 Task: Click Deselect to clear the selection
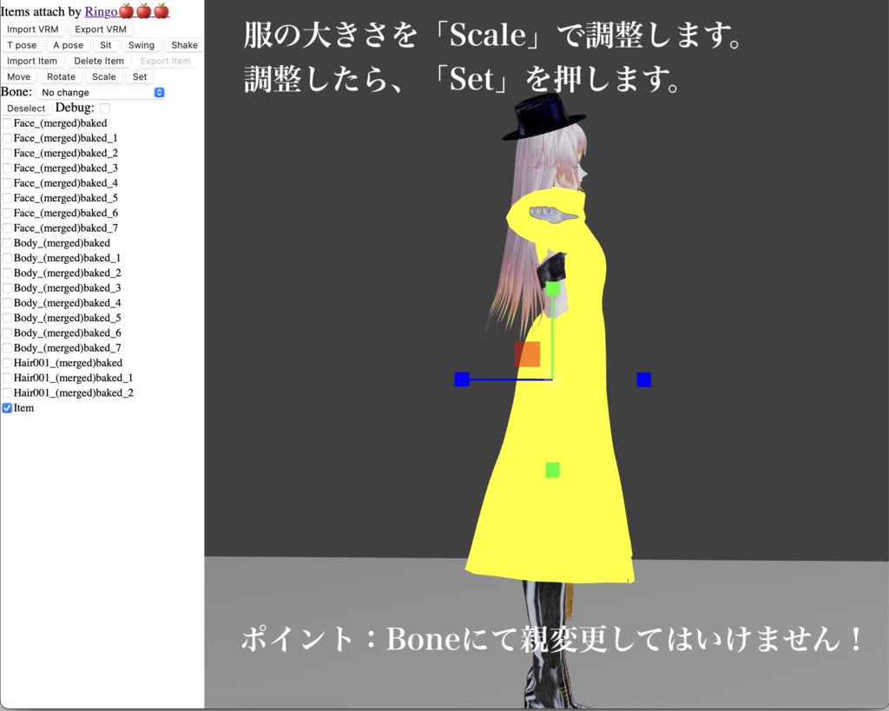(x=25, y=108)
